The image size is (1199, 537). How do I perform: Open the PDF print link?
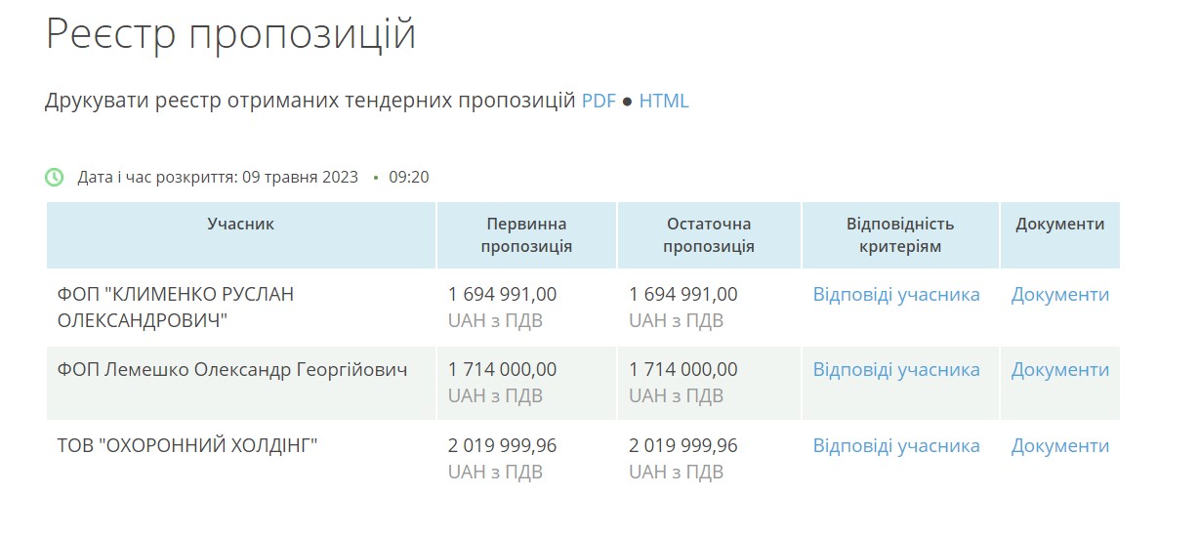599,101
